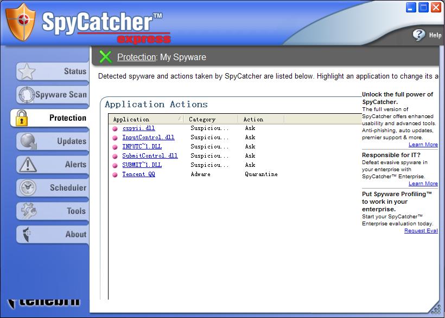This screenshot has height=318, width=445.
Task: Click the pink dot beside InputControl.dll
Action: tap(115, 138)
